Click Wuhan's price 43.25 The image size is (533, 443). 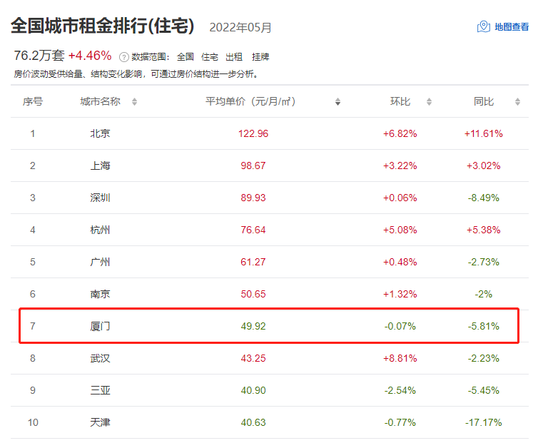tap(253, 358)
